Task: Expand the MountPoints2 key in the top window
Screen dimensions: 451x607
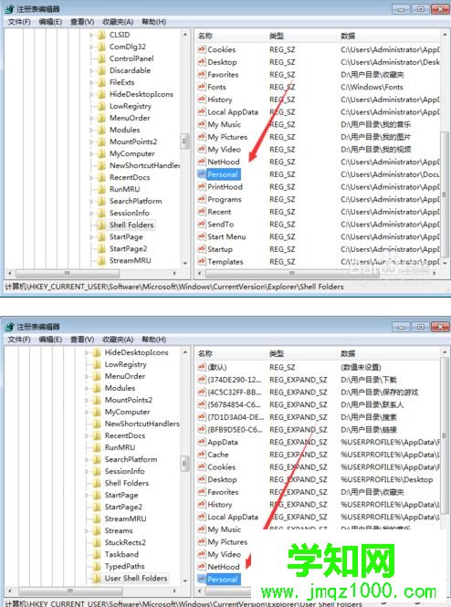Action: (x=91, y=142)
